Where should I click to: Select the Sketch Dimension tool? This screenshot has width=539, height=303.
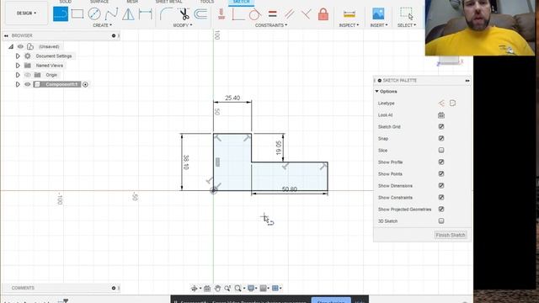pyautogui.click(x=146, y=14)
